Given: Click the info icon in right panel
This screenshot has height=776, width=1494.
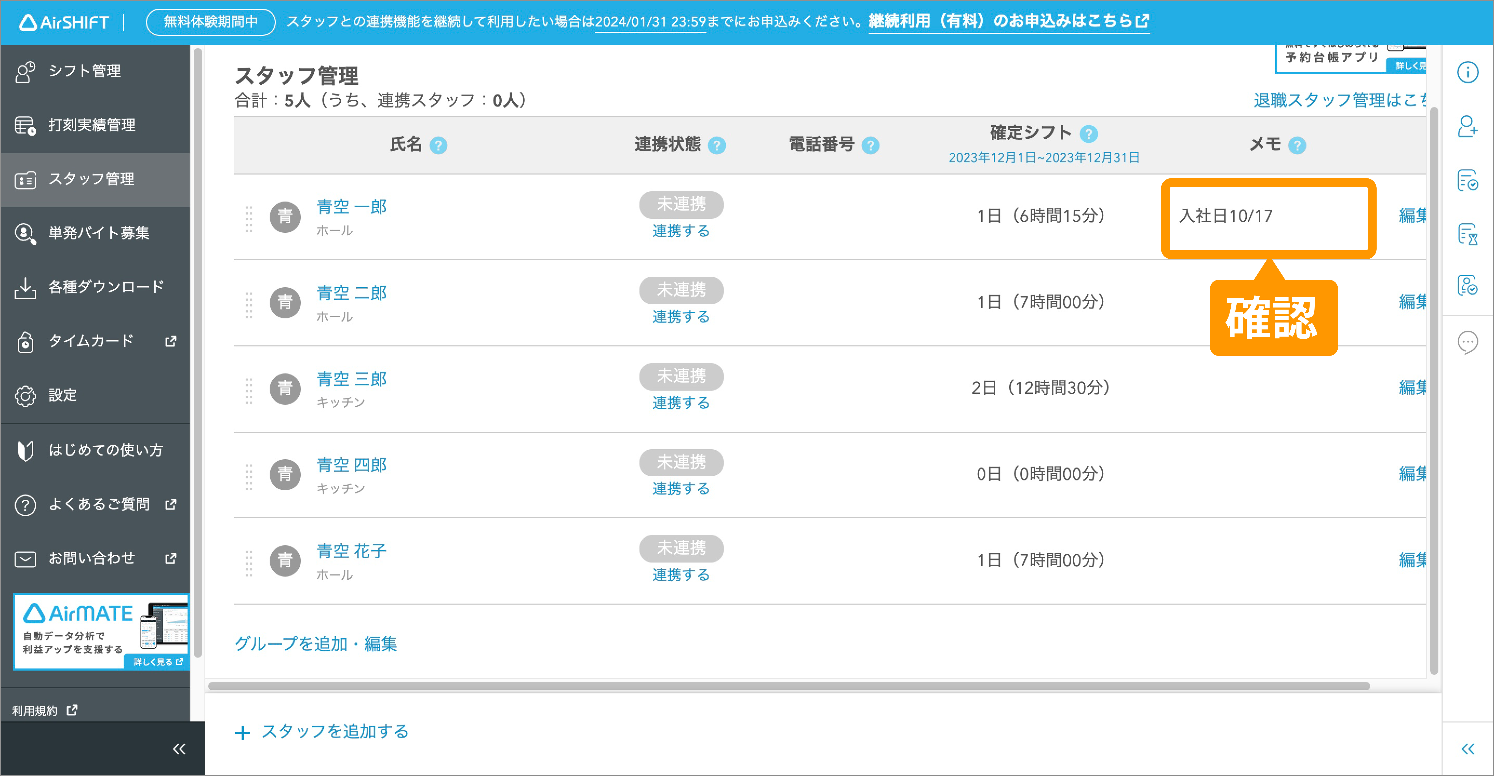Looking at the screenshot, I should pyautogui.click(x=1468, y=72).
